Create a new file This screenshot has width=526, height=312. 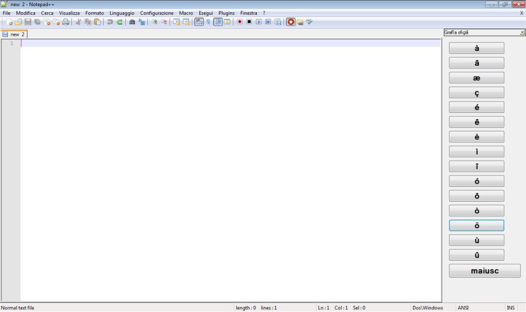(9, 22)
